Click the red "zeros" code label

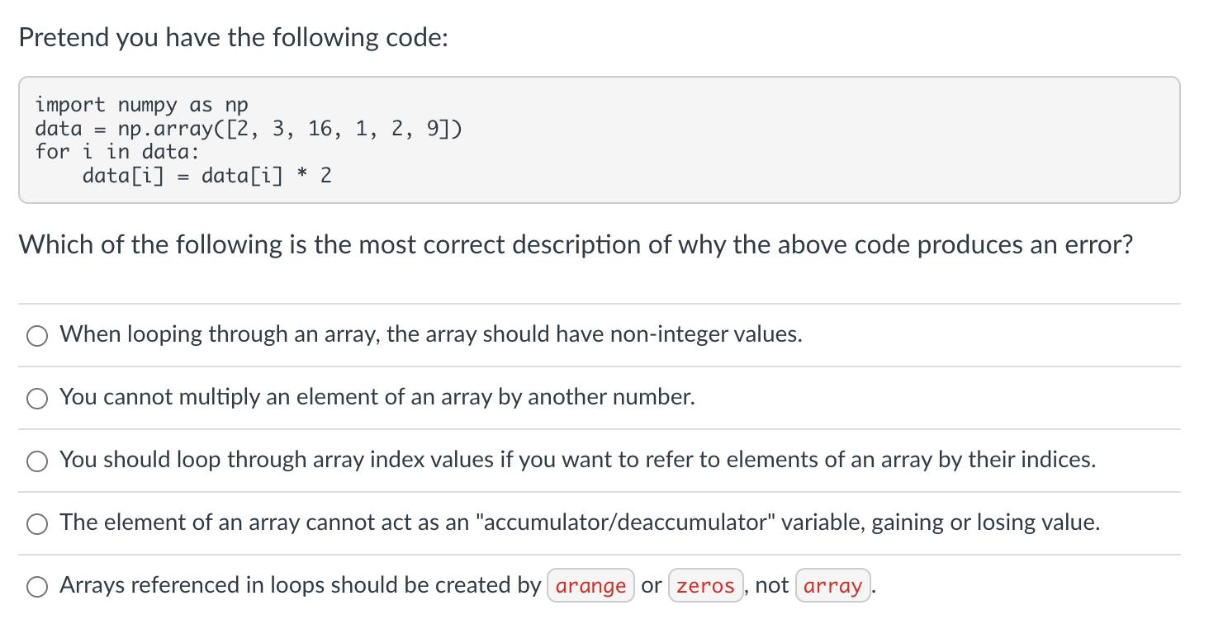click(706, 586)
